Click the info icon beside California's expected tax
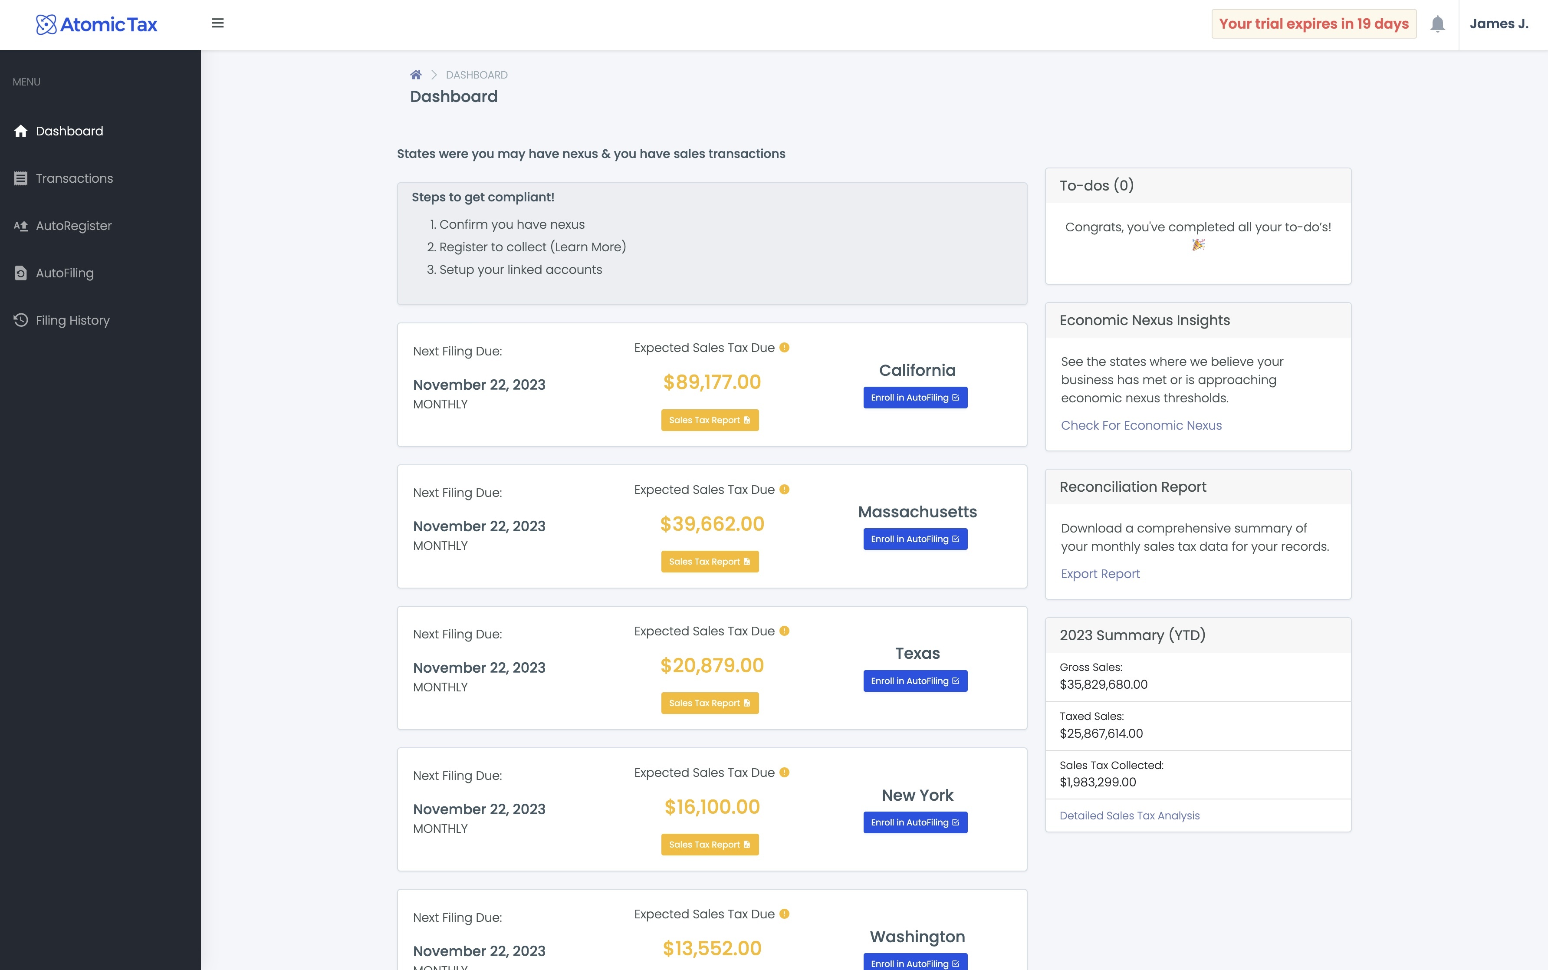The image size is (1548, 970). click(x=785, y=348)
